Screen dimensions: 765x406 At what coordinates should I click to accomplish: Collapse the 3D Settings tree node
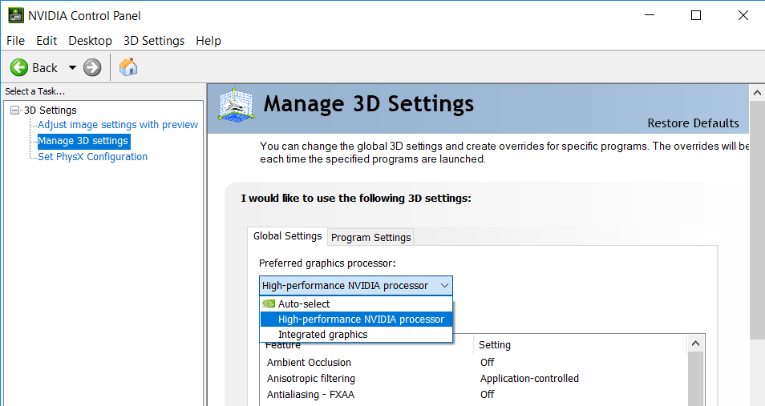pyautogui.click(x=14, y=111)
